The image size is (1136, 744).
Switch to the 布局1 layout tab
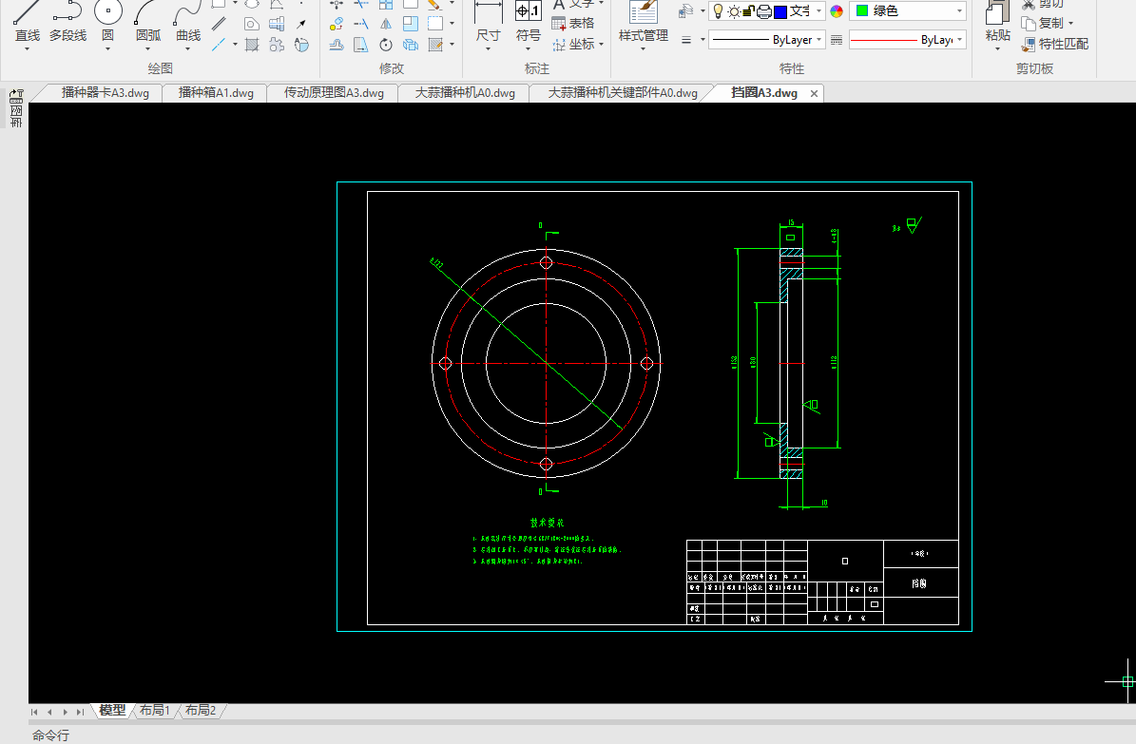click(154, 711)
